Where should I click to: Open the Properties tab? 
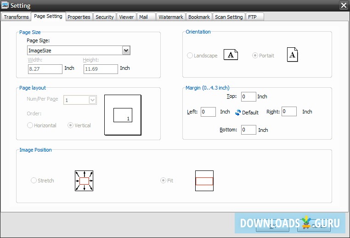79,17
